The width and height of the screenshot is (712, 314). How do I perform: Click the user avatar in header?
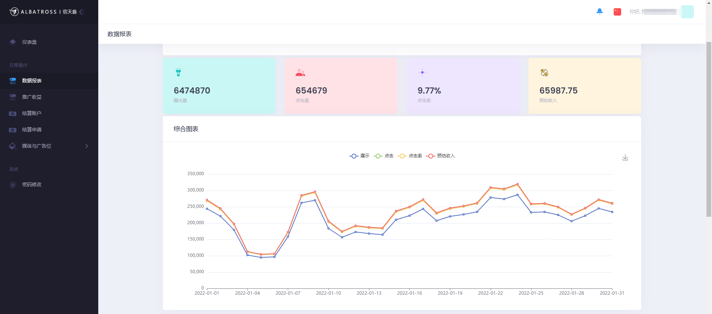pyautogui.click(x=687, y=12)
